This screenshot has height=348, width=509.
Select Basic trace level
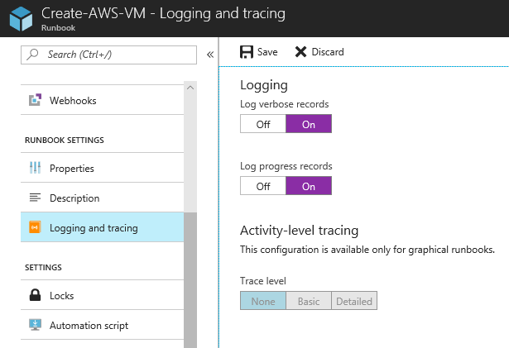309,302
